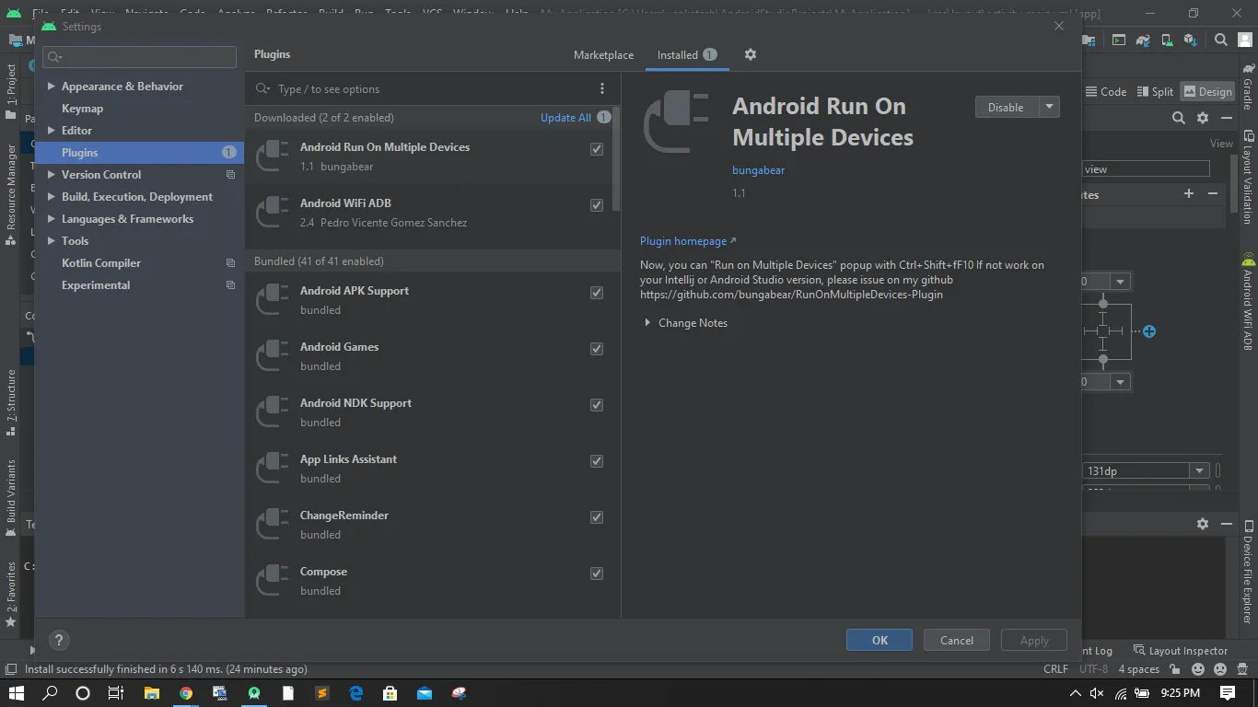Open Windows notification center icon
Image resolution: width=1258 pixels, height=707 pixels.
tap(1228, 693)
